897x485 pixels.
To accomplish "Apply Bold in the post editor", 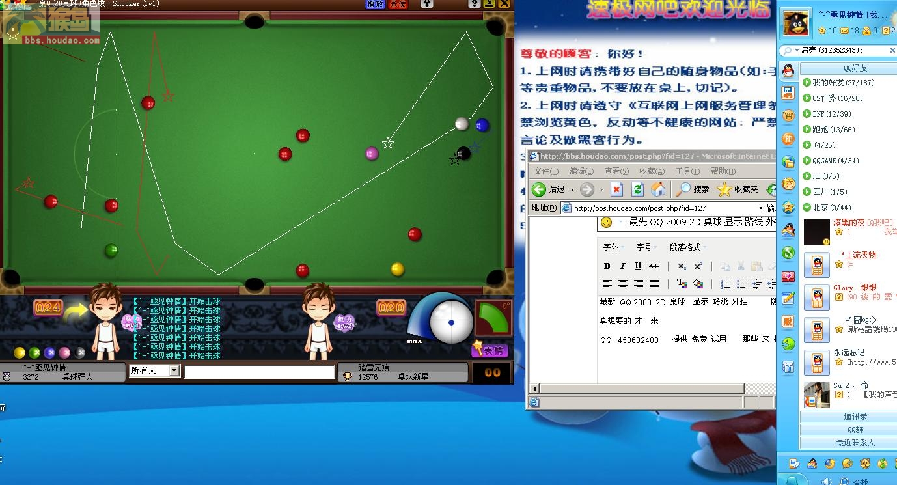I will 607,266.
